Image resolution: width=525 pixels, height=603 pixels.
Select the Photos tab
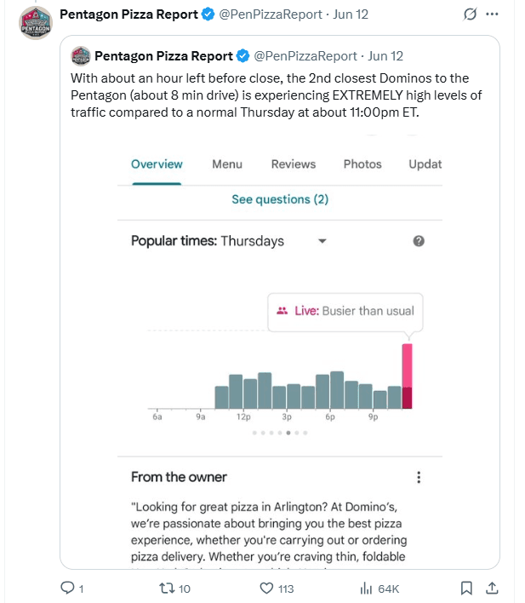(362, 164)
